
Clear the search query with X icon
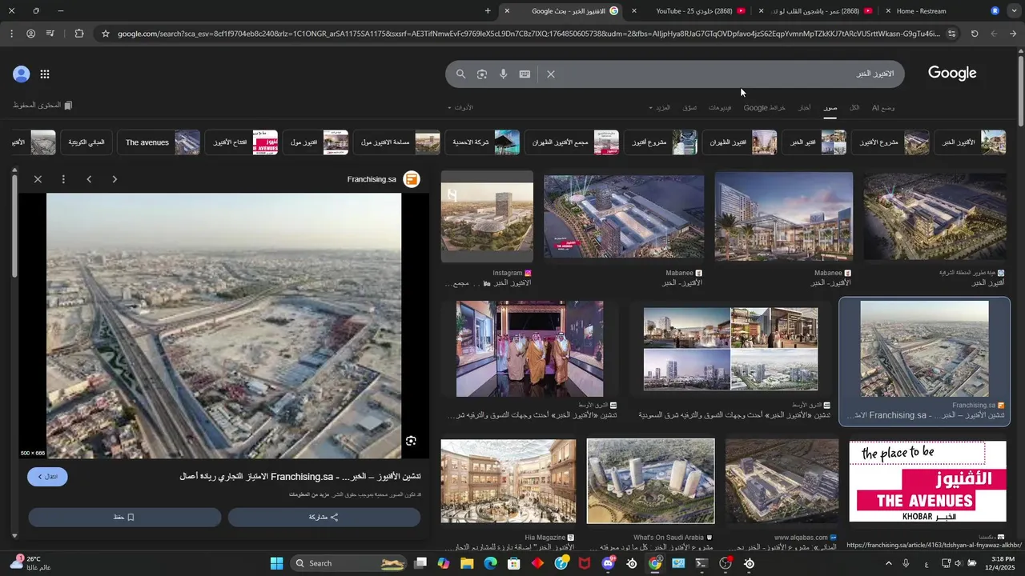pos(551,74)
